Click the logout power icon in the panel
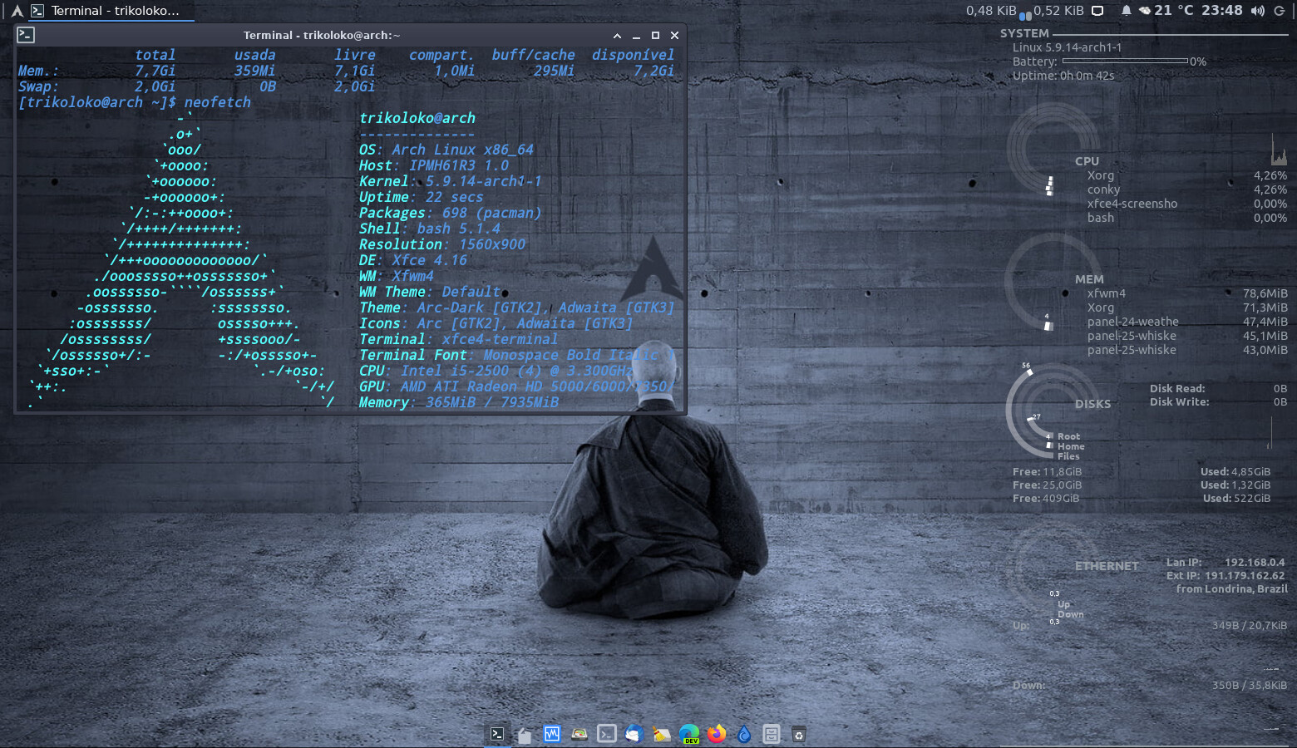The image size is (1297, 748). pyautogui.click(x=1280, y=11)
